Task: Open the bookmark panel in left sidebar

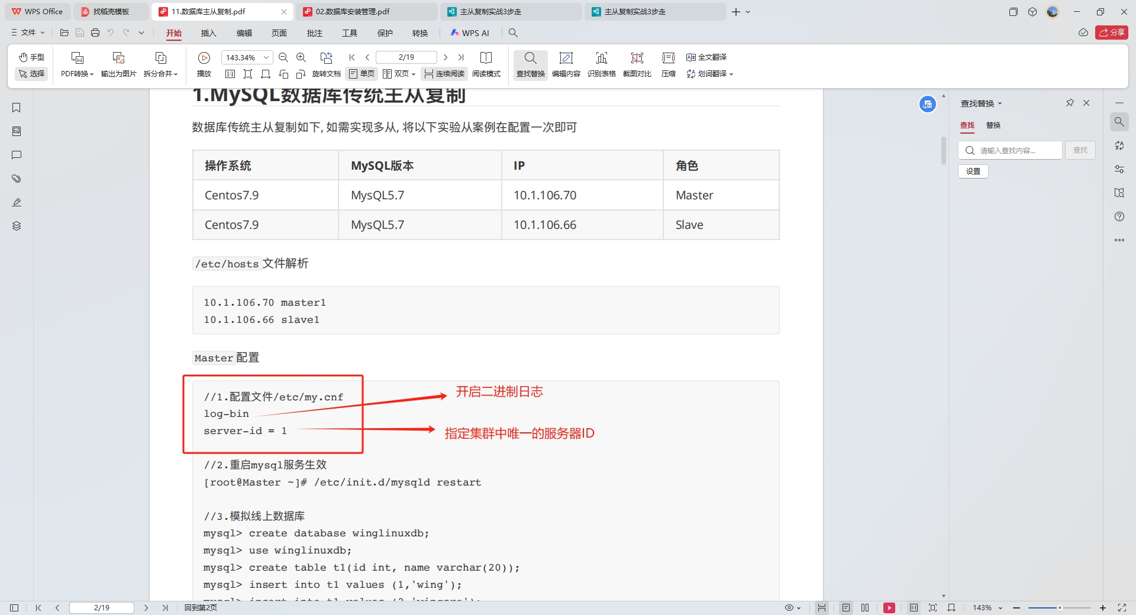Action: [17, 108]
